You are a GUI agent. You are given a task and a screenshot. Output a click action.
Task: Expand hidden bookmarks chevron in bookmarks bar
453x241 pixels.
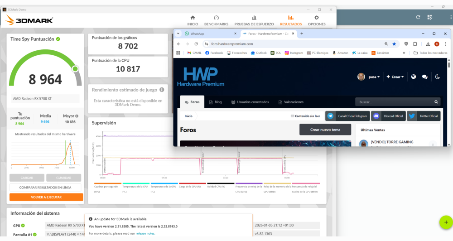404,53
